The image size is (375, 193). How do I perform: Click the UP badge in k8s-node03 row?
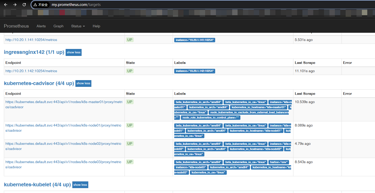click(x=130, y=162)
